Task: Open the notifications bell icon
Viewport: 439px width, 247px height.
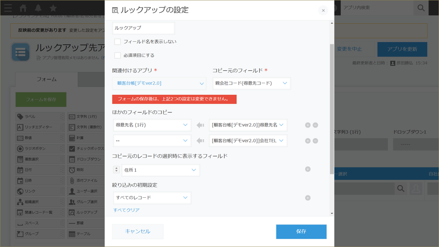Action: coord(38,8)
